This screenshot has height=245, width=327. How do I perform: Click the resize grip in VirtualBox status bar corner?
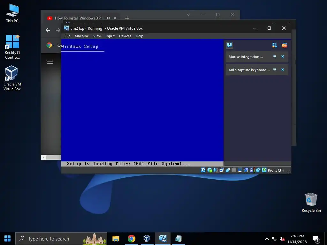pyautogui.click(x=289, y=171)
